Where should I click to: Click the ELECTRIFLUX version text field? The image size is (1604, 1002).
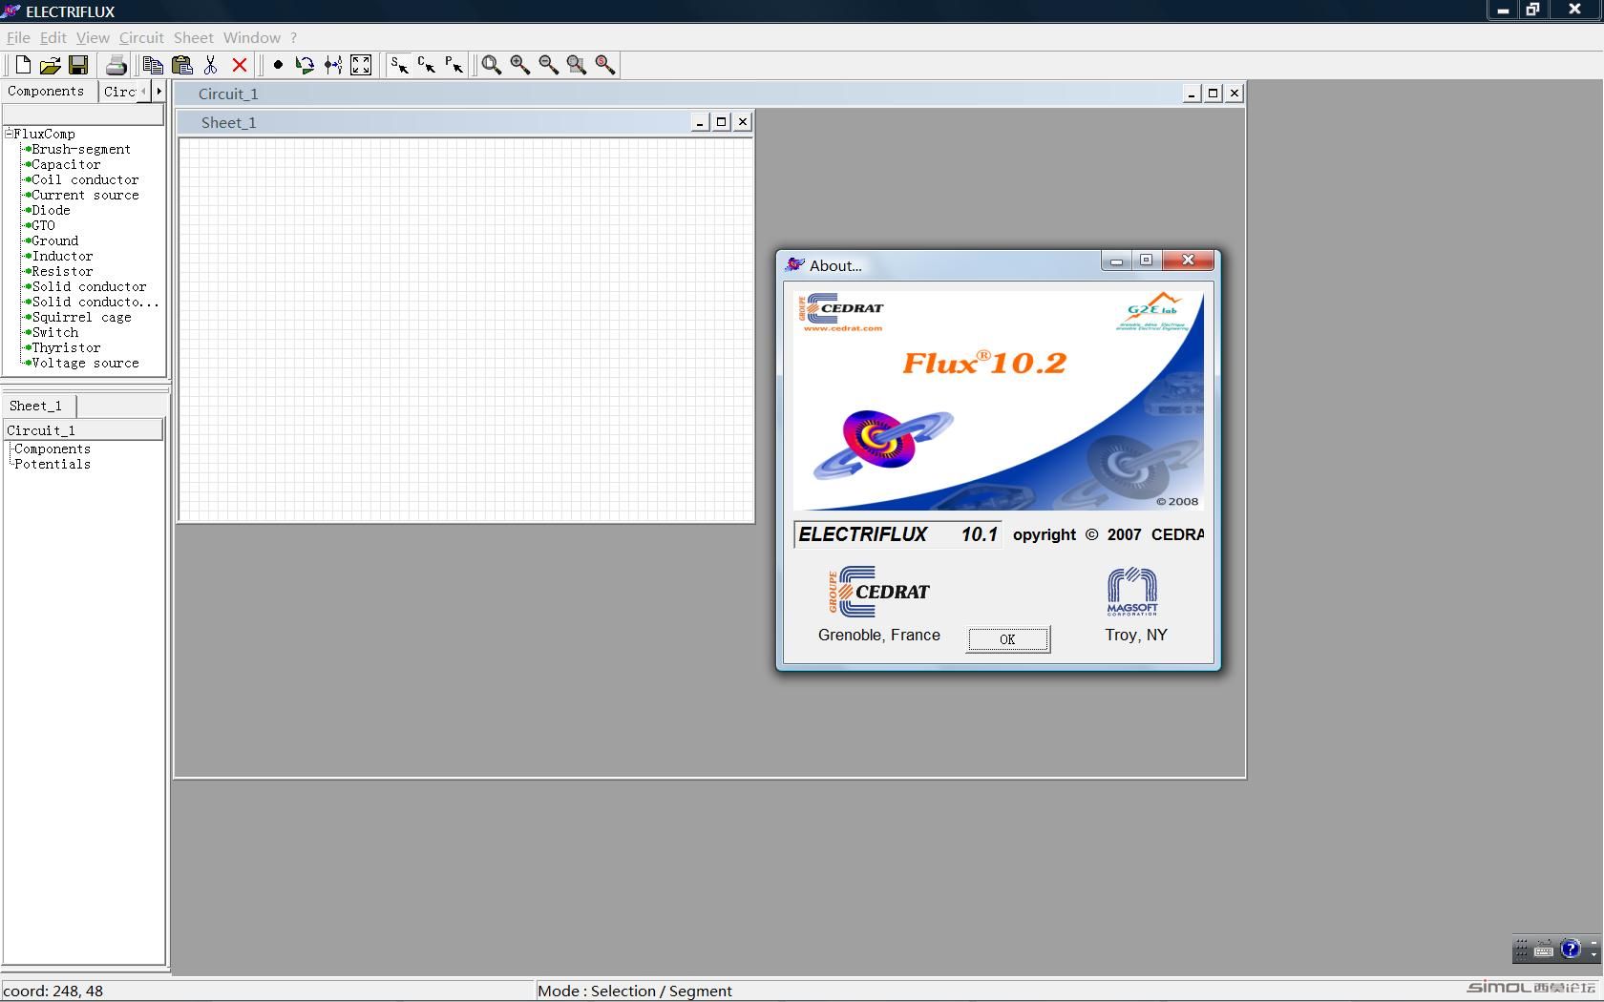[898, 534]
